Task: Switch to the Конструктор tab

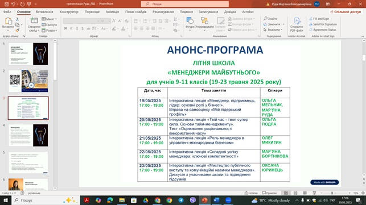Action: pyautogui.click(x=69, y=12)
